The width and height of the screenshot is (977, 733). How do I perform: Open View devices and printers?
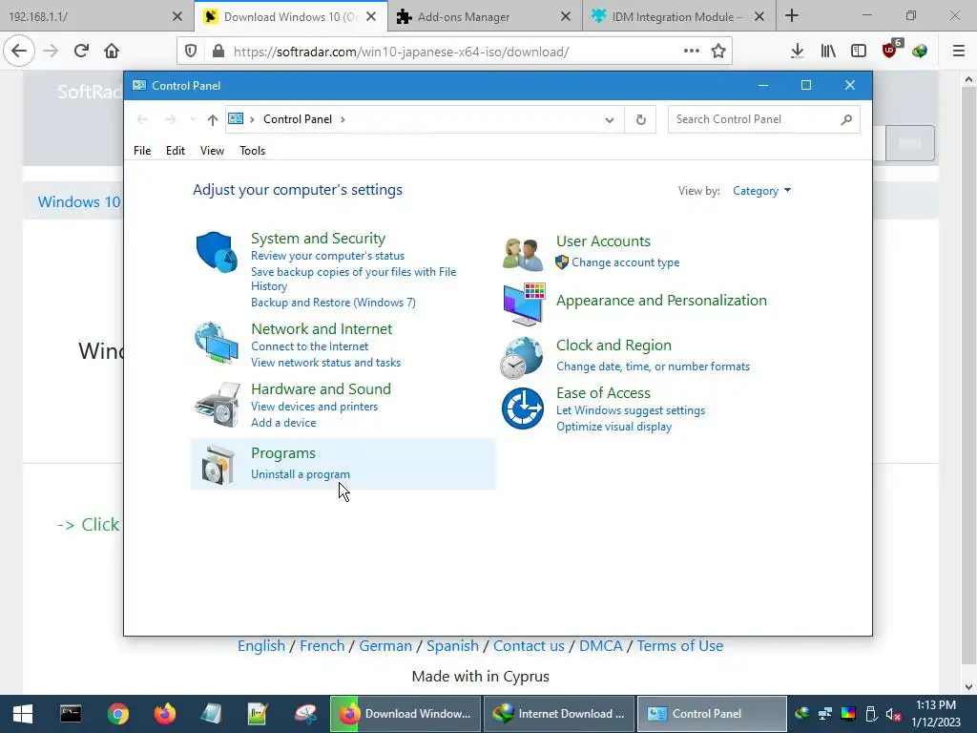click(315, 407)
